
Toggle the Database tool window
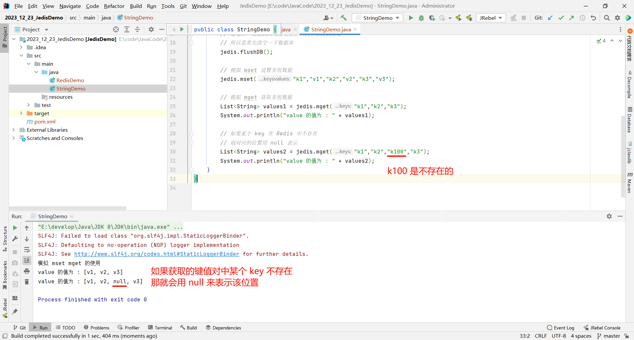(x=630, y=120)
